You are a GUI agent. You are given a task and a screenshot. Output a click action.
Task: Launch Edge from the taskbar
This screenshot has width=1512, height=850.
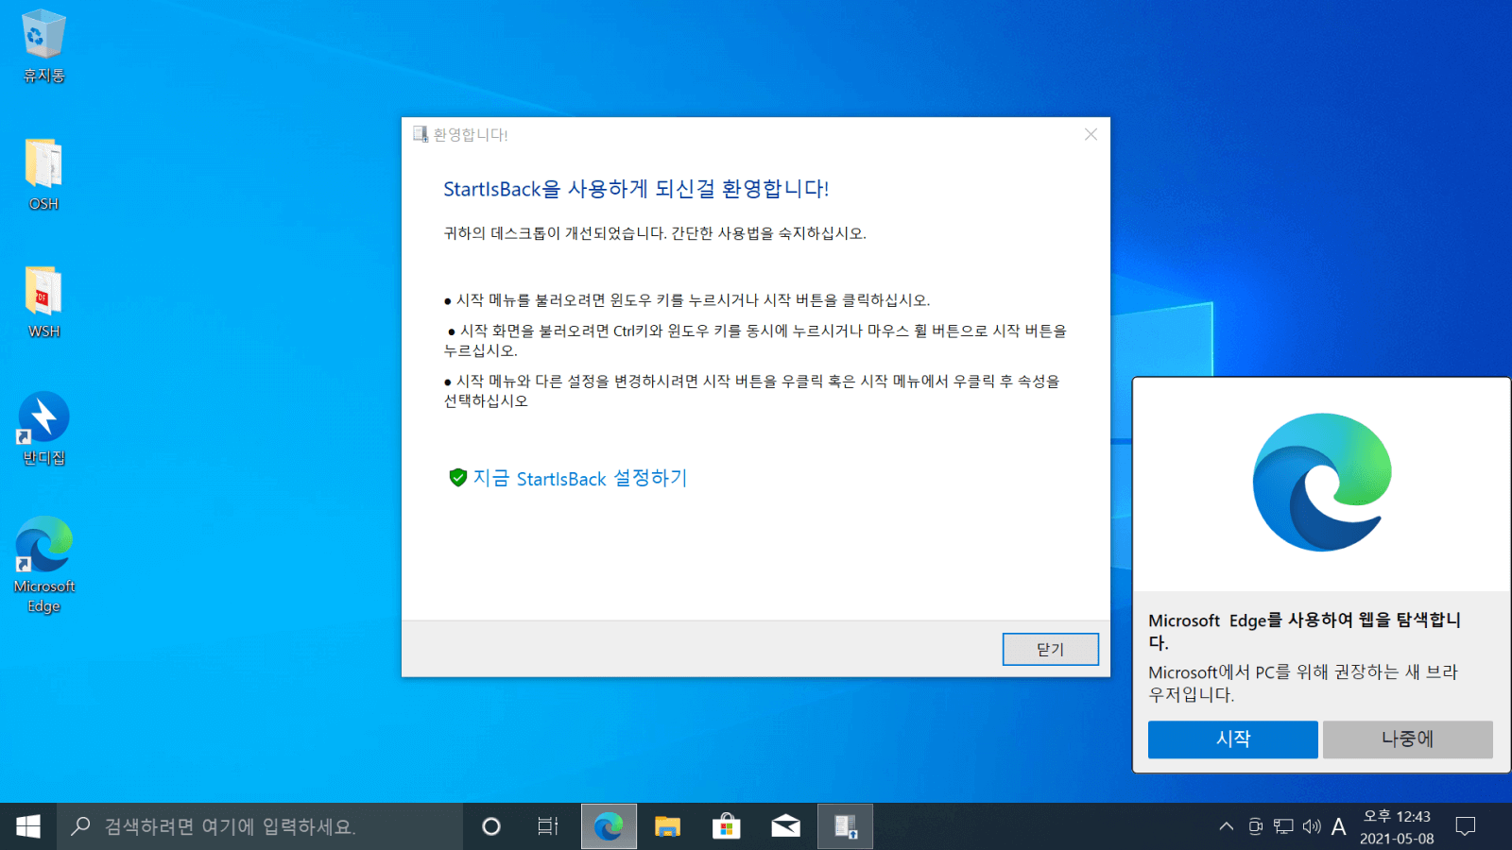coord(609,826)
